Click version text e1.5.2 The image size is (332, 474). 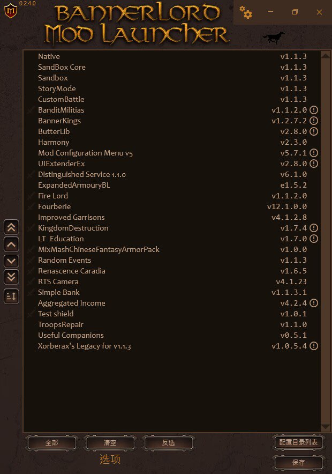pyautogui.click(x=293, y=186)
